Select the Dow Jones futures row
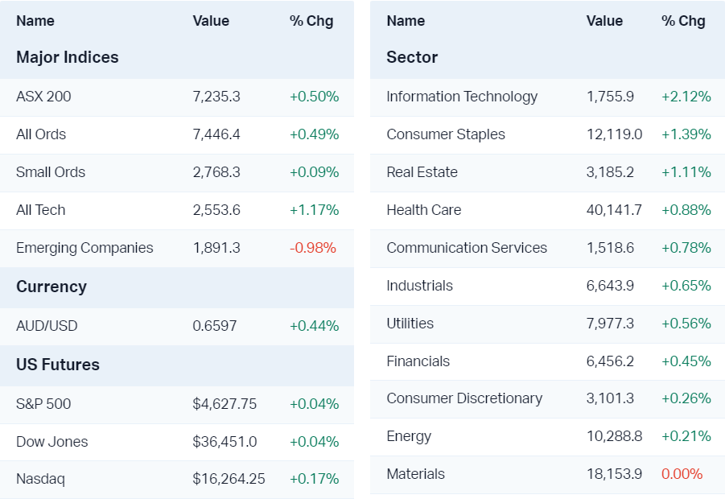 [52, 442]
